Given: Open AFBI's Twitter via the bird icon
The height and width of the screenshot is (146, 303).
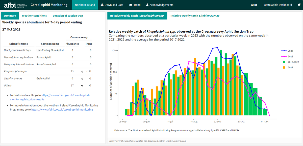Looking at the screenshot, I should point(299,5).
